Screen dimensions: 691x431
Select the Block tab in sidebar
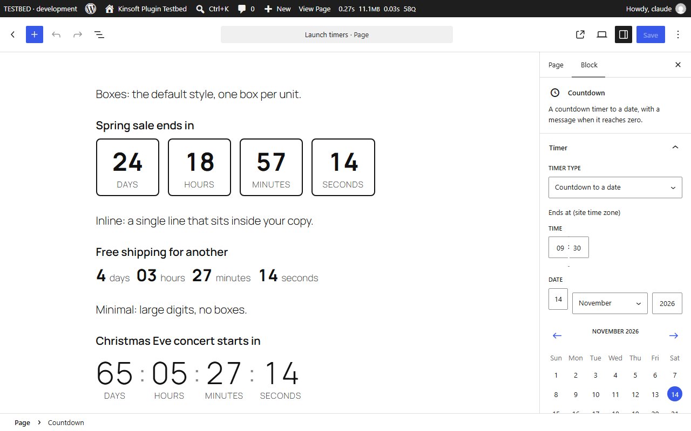point(589,65)
